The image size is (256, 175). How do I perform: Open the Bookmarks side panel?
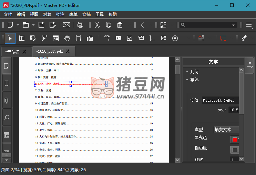(x=7, y=83)
